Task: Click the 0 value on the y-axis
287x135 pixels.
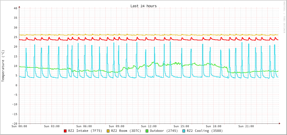Action: click(x=16, y=85)
